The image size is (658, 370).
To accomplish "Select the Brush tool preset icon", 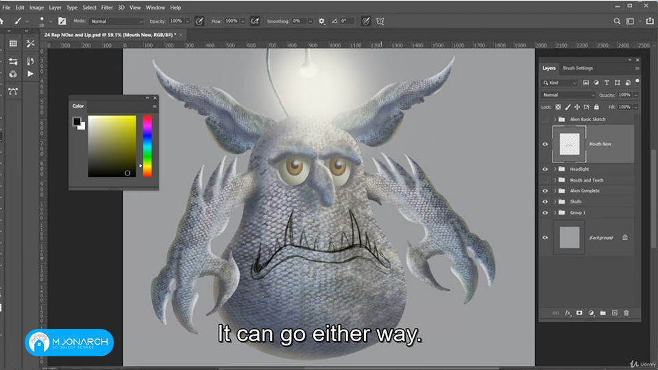I will 18,21.
